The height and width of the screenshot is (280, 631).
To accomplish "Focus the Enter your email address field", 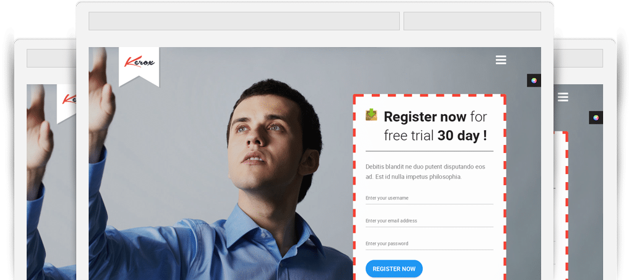I will tap(430, 221).
